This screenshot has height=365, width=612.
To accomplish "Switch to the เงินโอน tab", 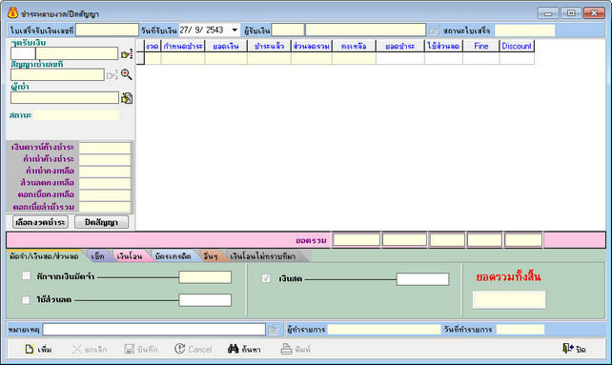I will 130,256.
